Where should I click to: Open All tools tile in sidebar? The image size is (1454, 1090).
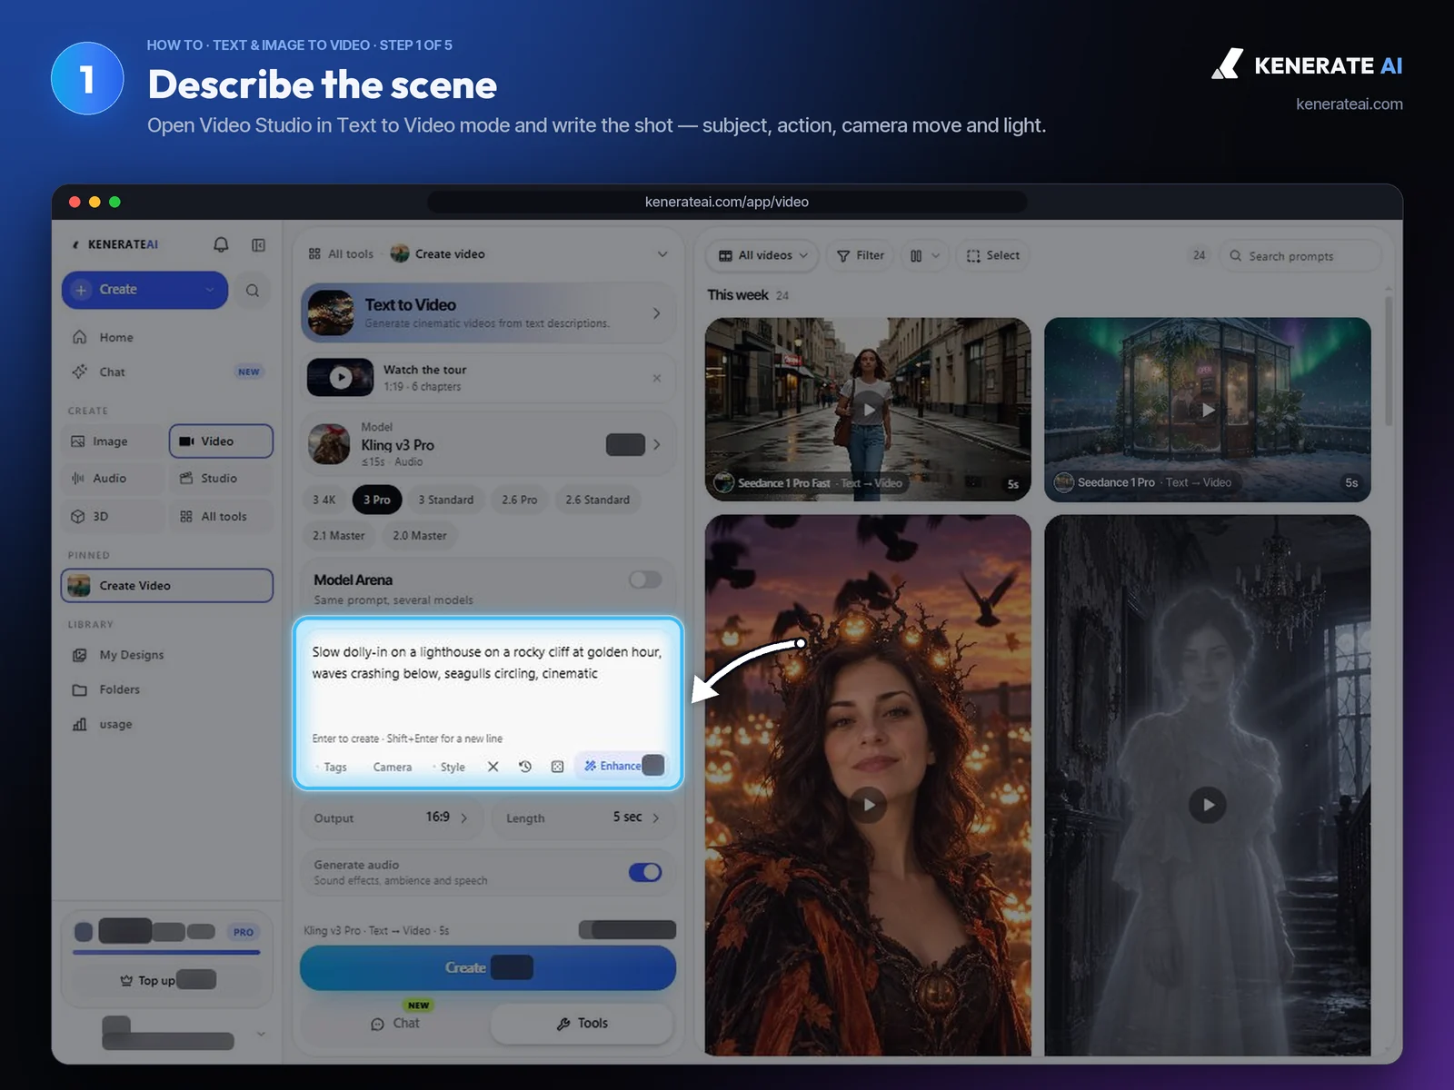221,517
